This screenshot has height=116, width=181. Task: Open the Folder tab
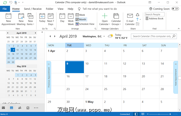click(x=50, y=9)
